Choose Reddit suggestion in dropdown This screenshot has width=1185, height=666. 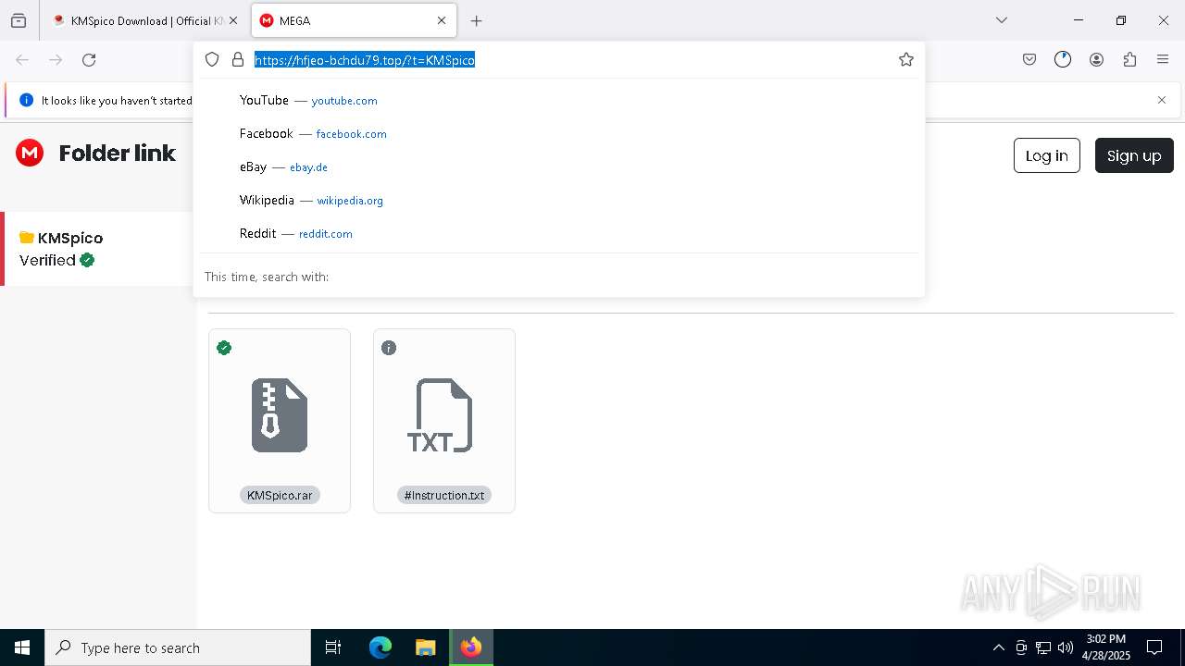click(x=559, y=233)
